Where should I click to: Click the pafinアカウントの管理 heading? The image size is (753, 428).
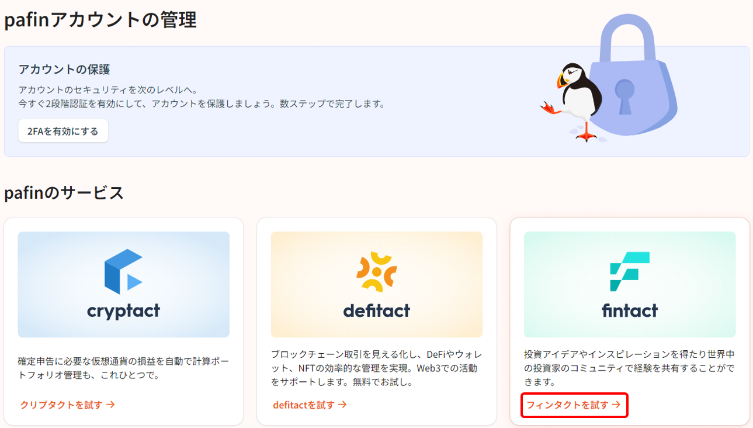pyautogui.click(x=100, y=19)
